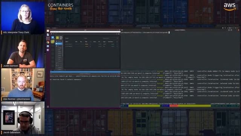Select the yellow-green cluster icon in Lens
Screen dimensions: 241x136
pyautogui.click(x=53, y=42)
